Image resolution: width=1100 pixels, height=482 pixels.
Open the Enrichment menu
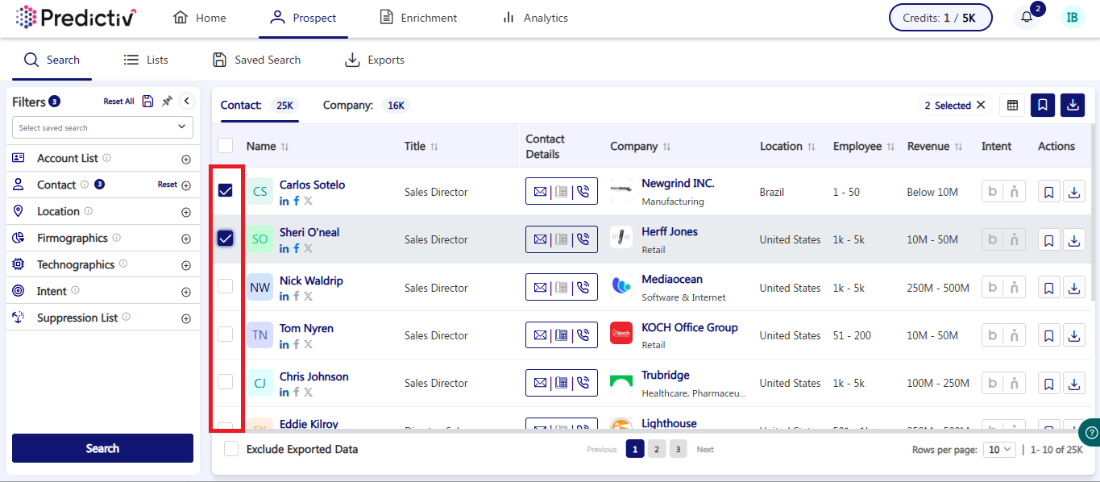(418, 18)
